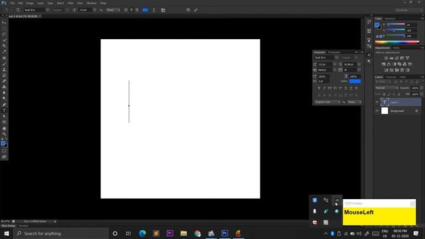The width and height of the screenshot is (425, 239).
Task: Select the Move tool in the toolbox
Action: coord(4,23)
